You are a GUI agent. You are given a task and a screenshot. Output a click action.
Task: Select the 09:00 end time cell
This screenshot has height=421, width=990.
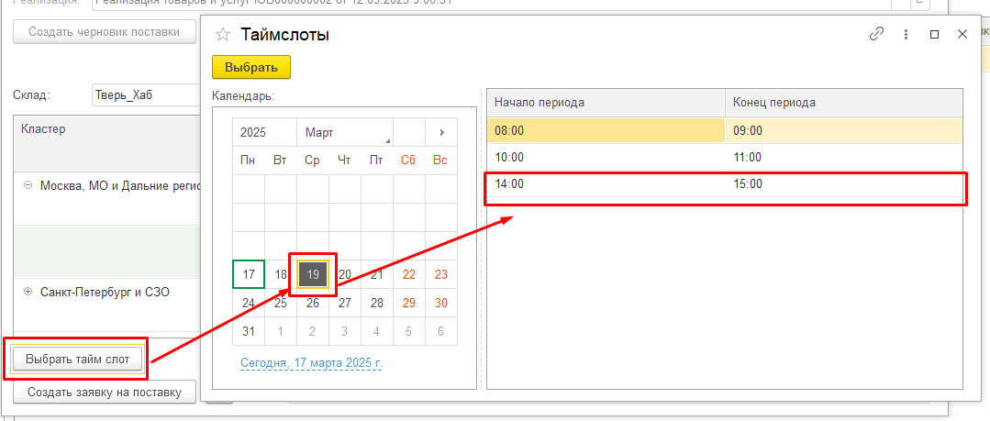pyautogui.click(x=843, y=130)
